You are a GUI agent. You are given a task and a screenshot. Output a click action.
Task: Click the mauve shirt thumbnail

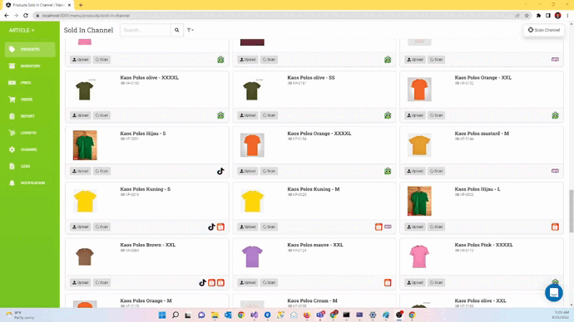(252, 256)
